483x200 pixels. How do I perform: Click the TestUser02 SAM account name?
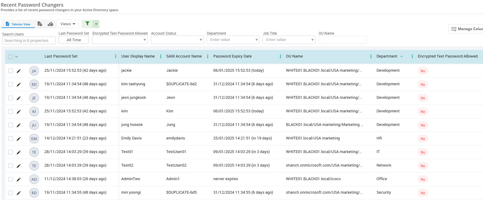[x=176, y=165]
